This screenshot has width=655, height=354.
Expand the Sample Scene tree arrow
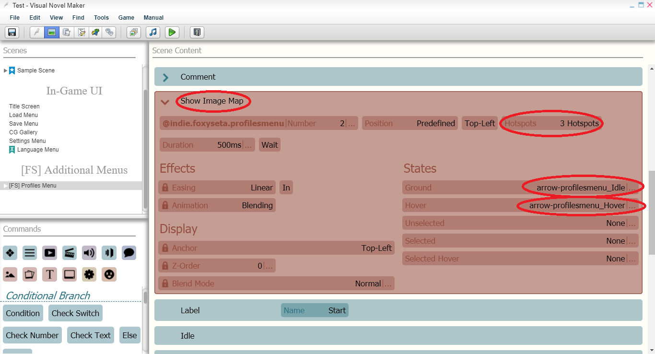click(5, 71)
